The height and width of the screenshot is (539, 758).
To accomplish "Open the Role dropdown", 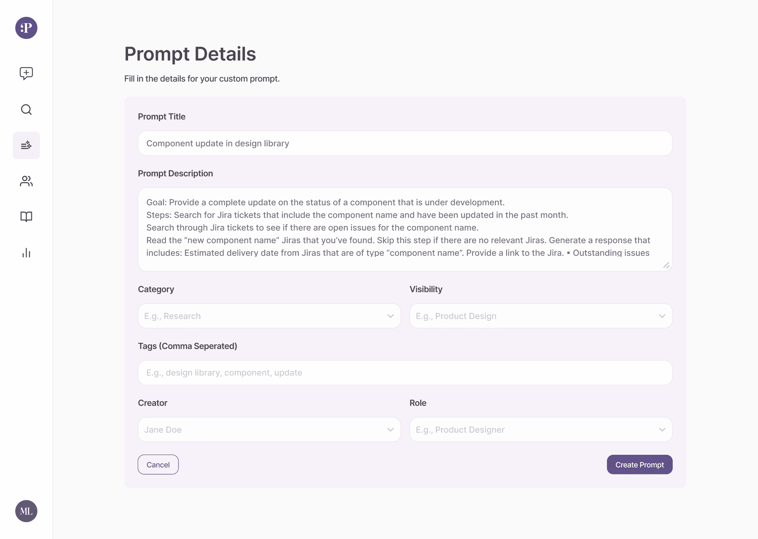I will tap(540, 430).
